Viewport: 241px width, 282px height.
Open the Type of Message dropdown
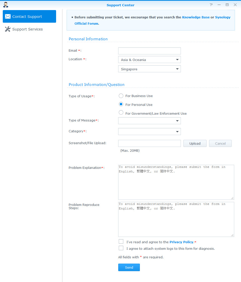(149, 121)
